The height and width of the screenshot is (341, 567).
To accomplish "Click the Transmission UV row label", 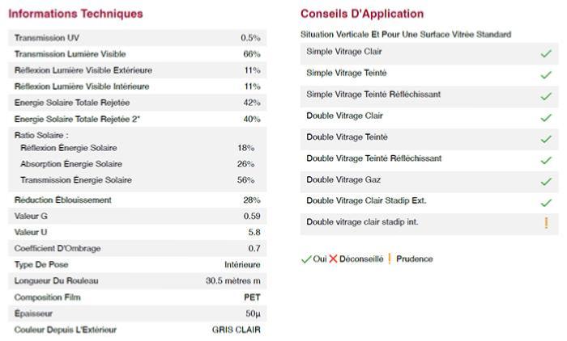I will pyautogui.click(x=47, y=38).
